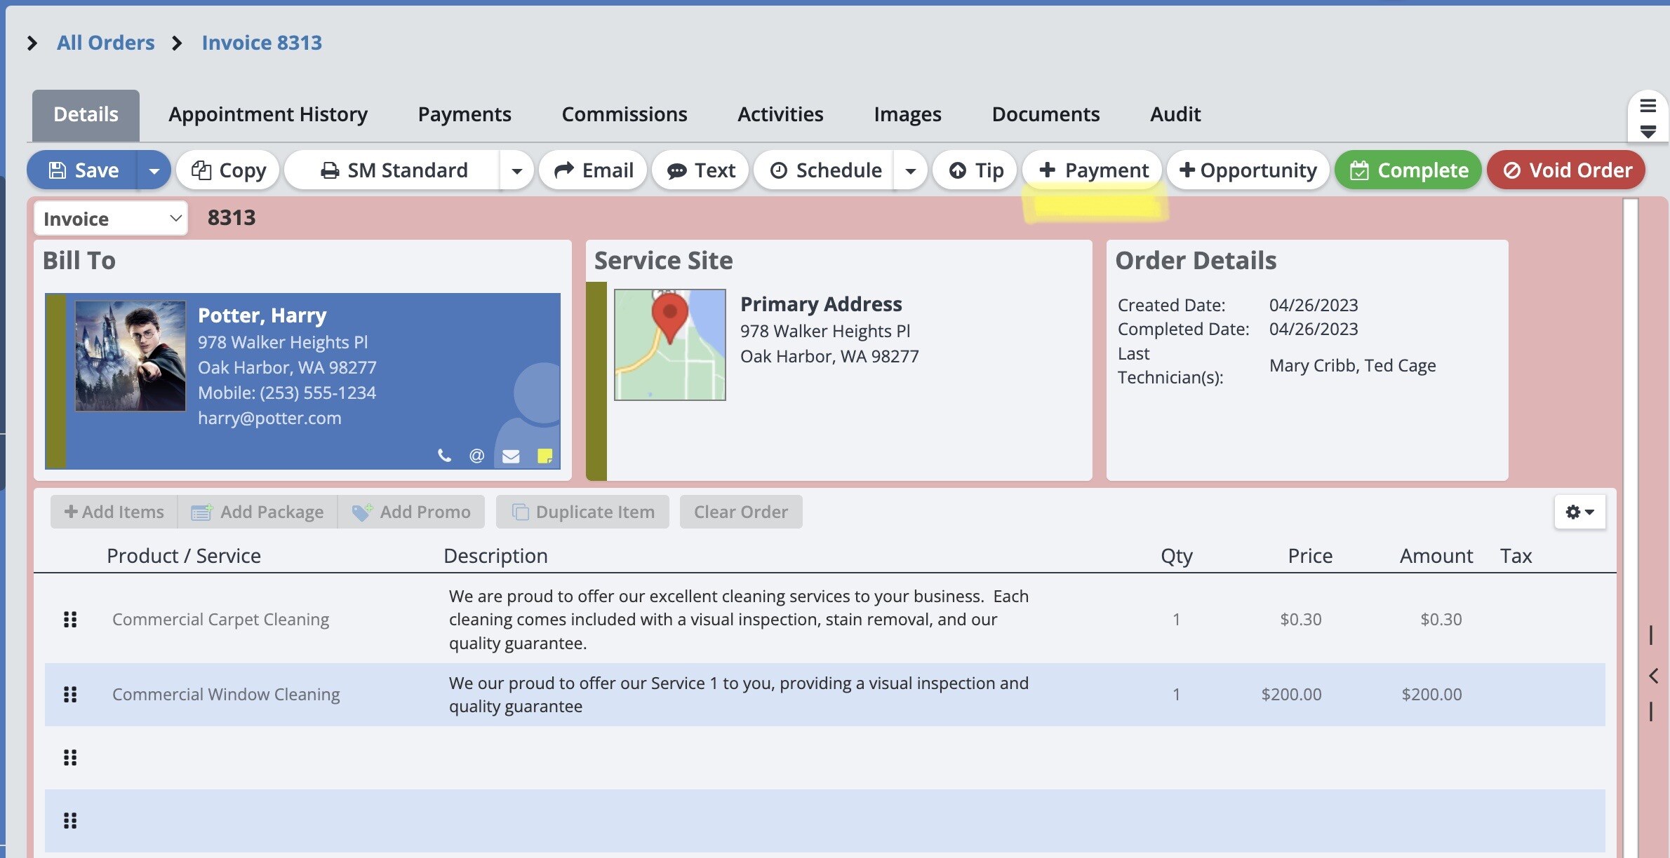Click the gear settings icon above item table

pos(1579,512)
